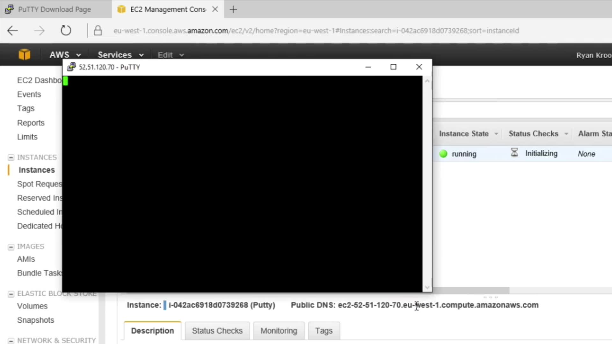
Task: Open the AWS dropdown menu
Action: (65, 55)
